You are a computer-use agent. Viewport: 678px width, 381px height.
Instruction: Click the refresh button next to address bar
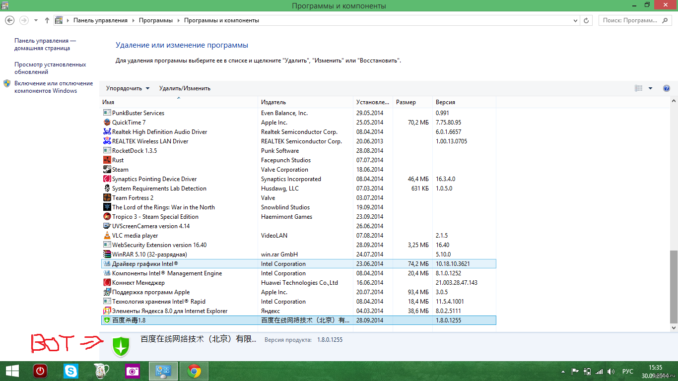587,20
